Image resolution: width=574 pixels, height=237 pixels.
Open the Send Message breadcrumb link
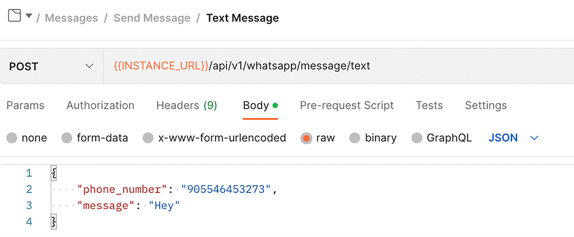(x=152, y=18)
